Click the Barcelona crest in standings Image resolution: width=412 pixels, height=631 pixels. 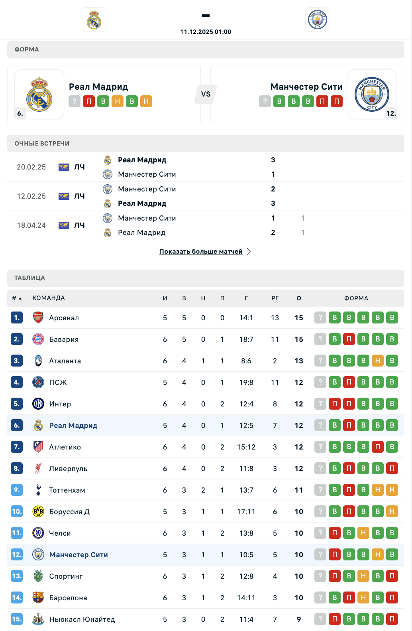[x=38, y=598]
